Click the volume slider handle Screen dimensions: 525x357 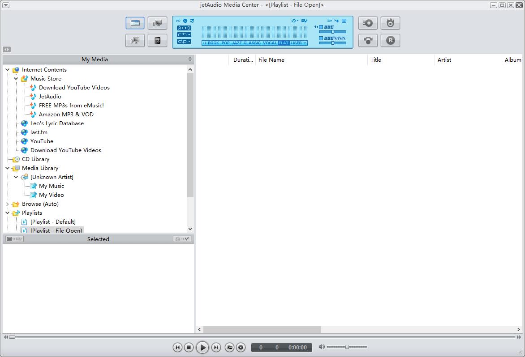347,347
